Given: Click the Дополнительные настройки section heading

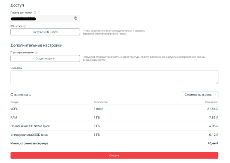Looking at the screenshot, I should (x=36, y=45).
